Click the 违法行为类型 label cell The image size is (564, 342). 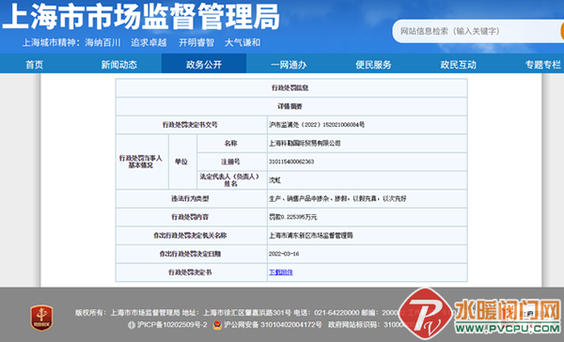pyautogui.click(x=192, y=198)
